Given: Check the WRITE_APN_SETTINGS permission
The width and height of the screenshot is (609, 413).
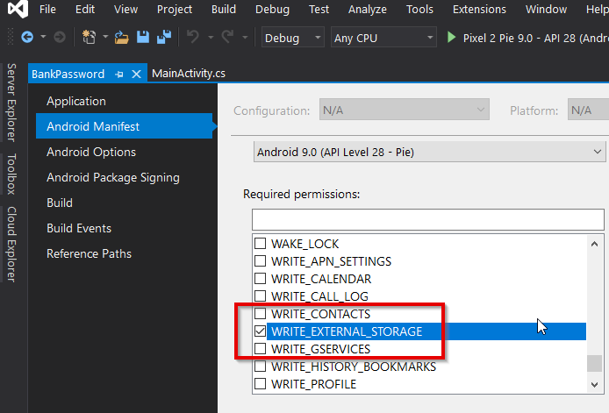Looking at the screenshot, I should (261, 260).
